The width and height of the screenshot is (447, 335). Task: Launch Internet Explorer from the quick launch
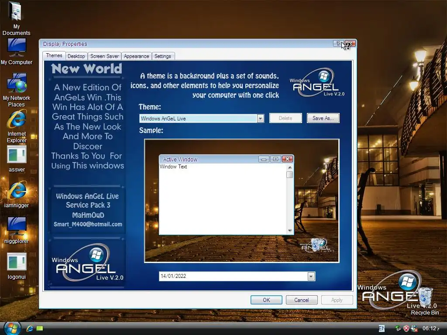pyautogui.click(x=30, y=328)
